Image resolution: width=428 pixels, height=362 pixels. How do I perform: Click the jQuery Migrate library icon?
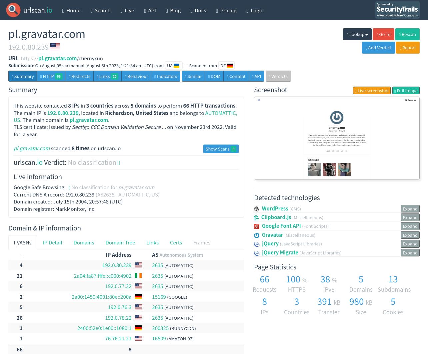[x=257, y=253]
